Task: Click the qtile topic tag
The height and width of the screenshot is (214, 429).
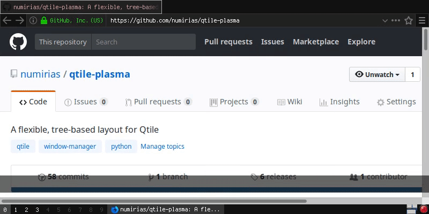Action: pos(23,146)
